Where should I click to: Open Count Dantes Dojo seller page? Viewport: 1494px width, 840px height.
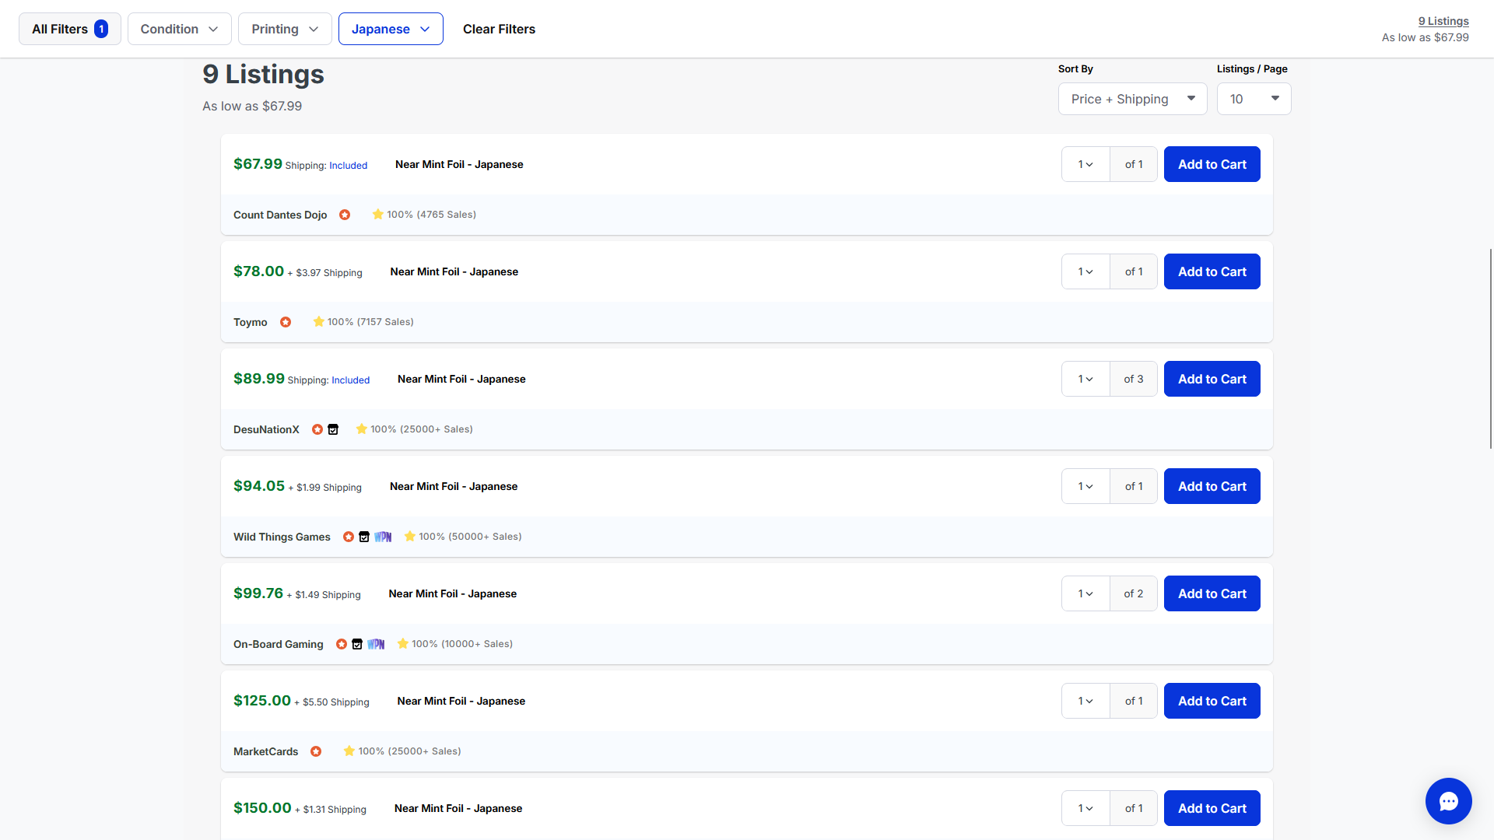point(280,215)
